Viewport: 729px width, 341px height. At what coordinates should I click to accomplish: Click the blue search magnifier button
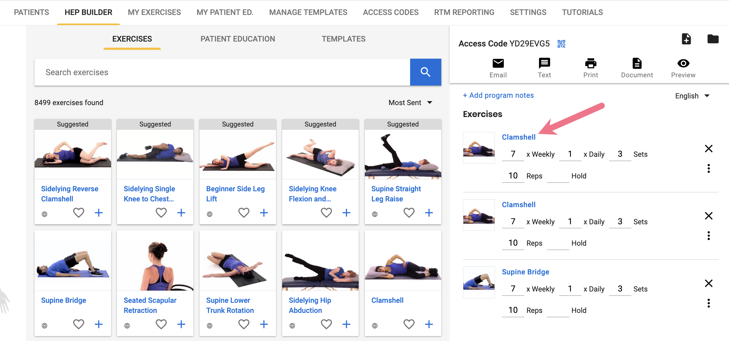coord(425,72)
